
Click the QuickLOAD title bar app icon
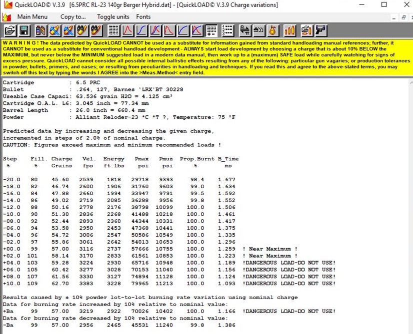8,4
